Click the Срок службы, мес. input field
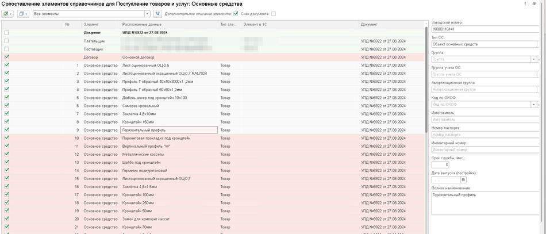Image resolution: width=546 pixels, height=234 pixels. [440, 165]
